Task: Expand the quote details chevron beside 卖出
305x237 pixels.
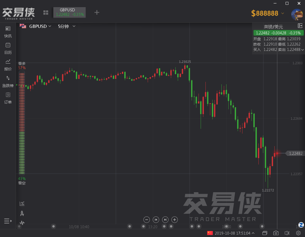Action: coord(303,50)
